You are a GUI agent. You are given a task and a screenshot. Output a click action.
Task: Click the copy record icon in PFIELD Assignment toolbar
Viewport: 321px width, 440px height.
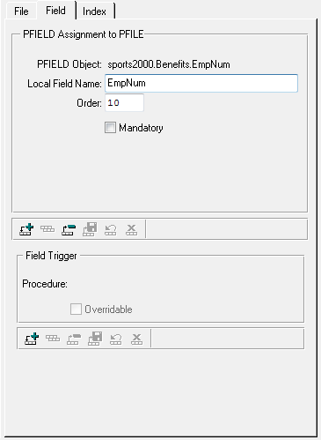click(x=47, y=229)
